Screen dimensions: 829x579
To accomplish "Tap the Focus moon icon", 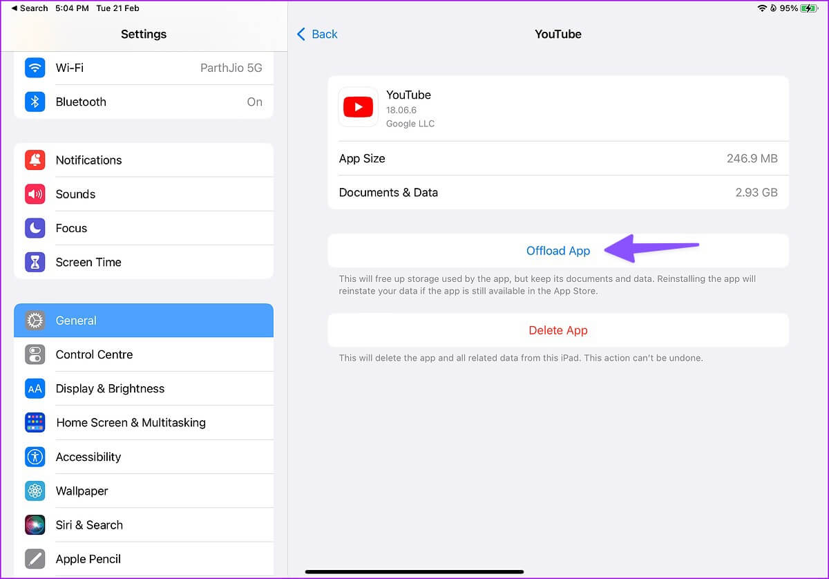I will (x=35, y=228).
